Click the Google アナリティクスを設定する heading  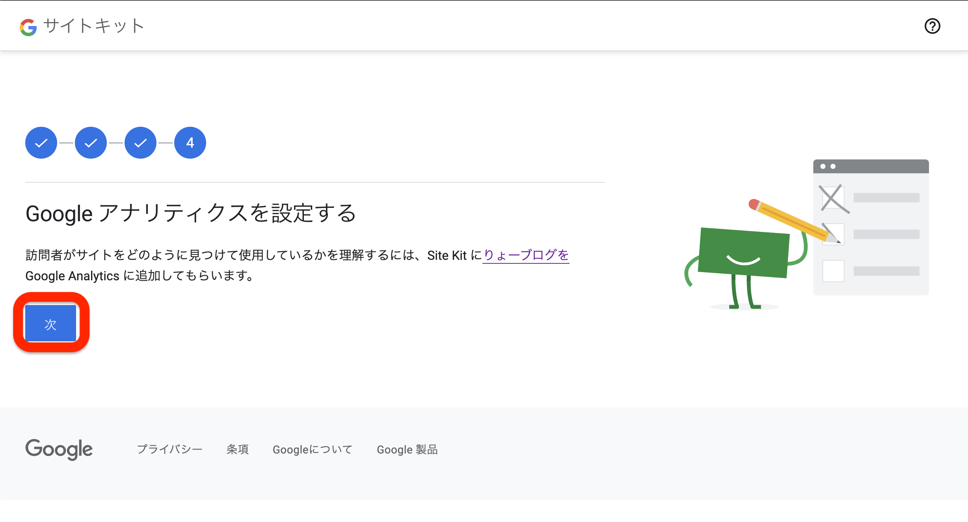[191, 213]
